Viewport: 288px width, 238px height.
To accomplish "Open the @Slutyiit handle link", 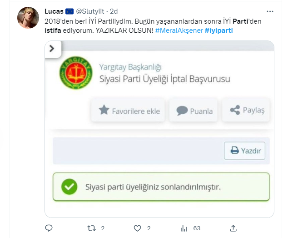I will coord(91,11).
